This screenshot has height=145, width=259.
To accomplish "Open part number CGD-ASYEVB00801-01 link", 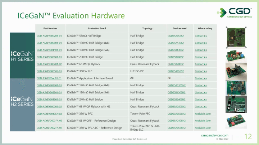I will coord(49,43).
